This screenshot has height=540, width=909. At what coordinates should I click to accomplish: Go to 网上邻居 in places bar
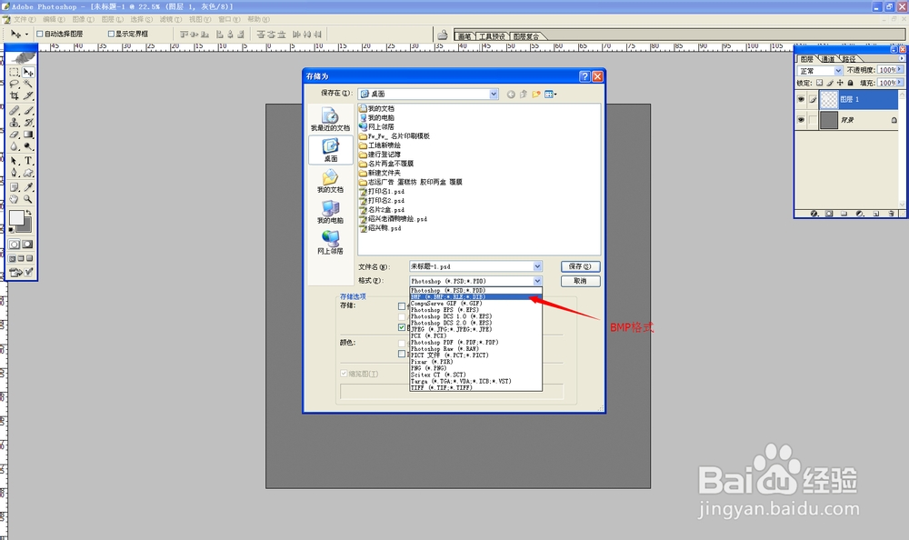coord(331,243)
